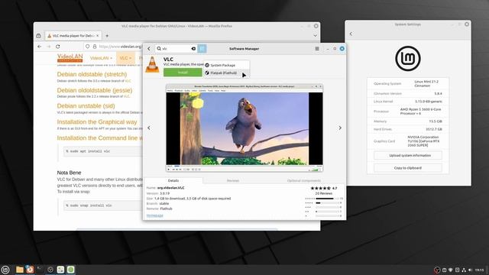Open Firefox from the taskbar
This screenshot has width=489, height=275.
[x=30, y=270]
